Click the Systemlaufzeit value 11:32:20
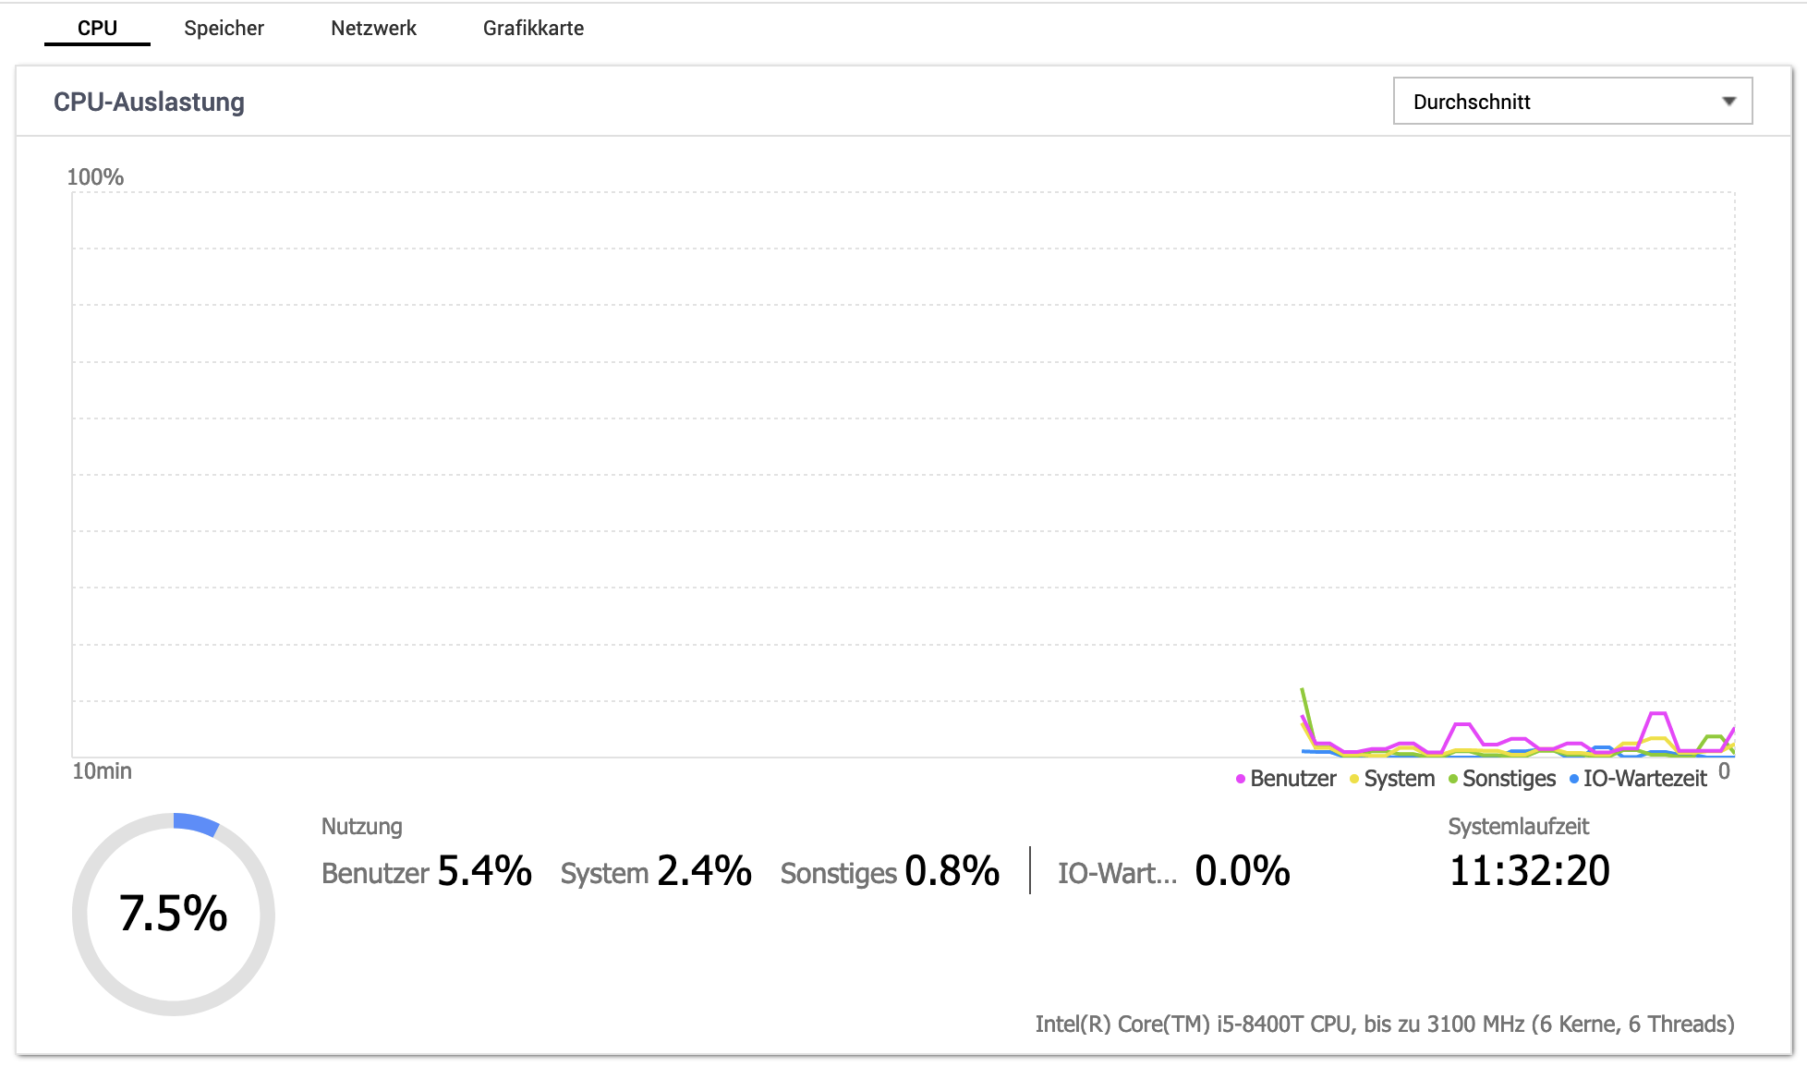The image size is (1807, 1079). (1529, 870)
